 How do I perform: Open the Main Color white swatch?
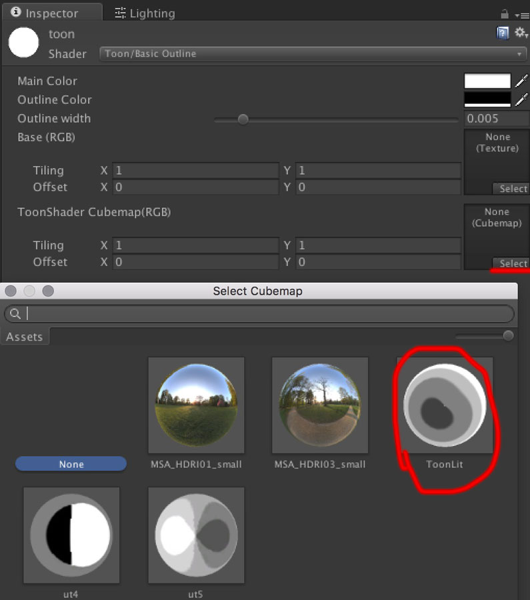pyautogui.click(x=487, y=81)
